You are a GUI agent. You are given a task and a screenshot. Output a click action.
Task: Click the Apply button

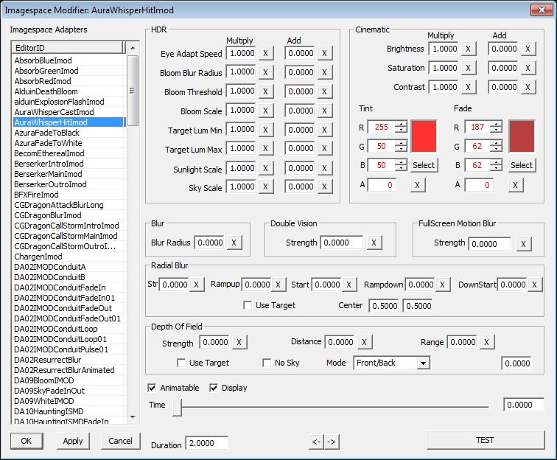tap(73, 441)
